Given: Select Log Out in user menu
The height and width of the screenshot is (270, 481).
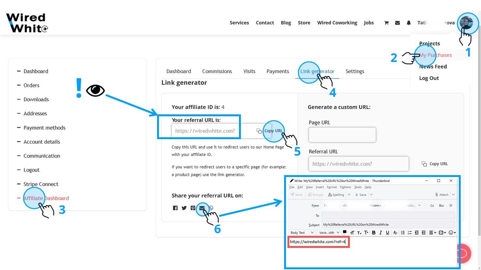Looking at the screenshot, I should [429, 78].
